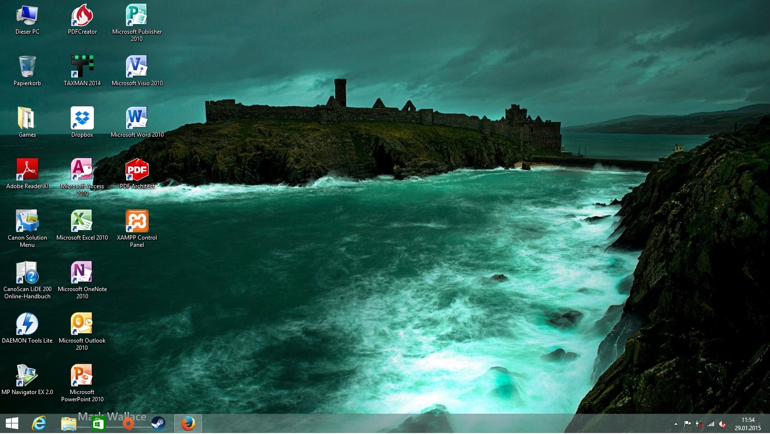Launch Steam from the taskbar
Image resolution: width=770 pixels, height=434 pixels.
158,423
